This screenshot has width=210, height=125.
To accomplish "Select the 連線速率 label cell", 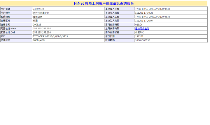I will point(16,40).
